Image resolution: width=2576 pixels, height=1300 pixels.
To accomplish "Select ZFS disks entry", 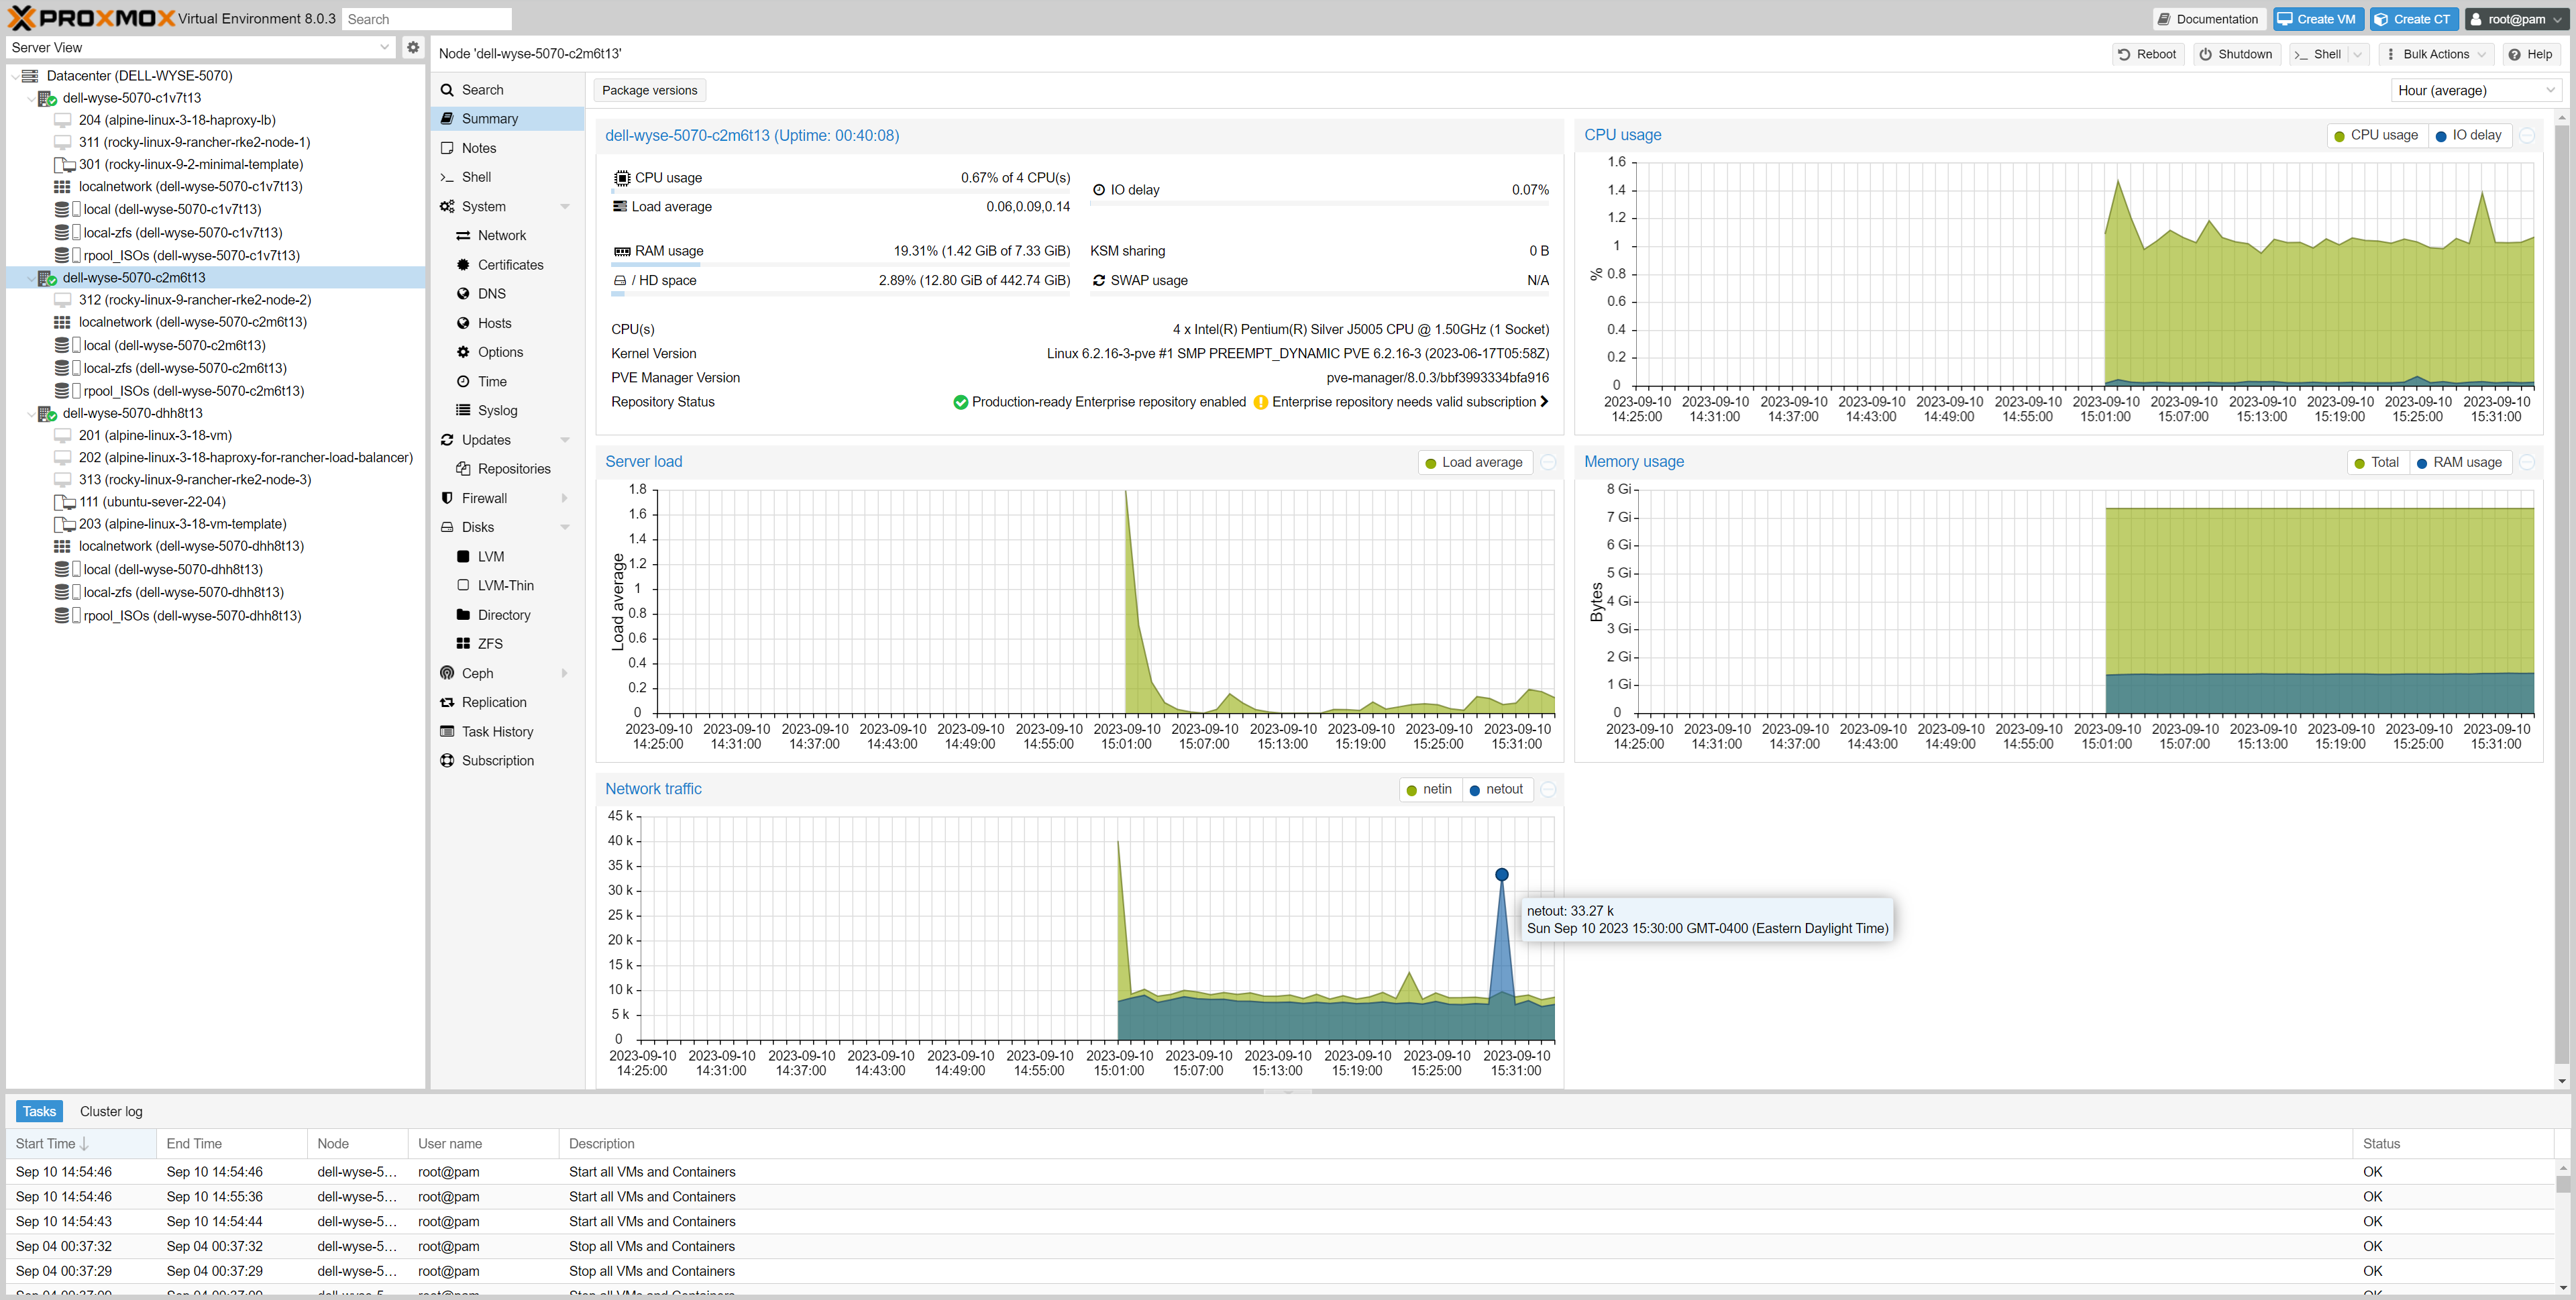I will [489, 644].
